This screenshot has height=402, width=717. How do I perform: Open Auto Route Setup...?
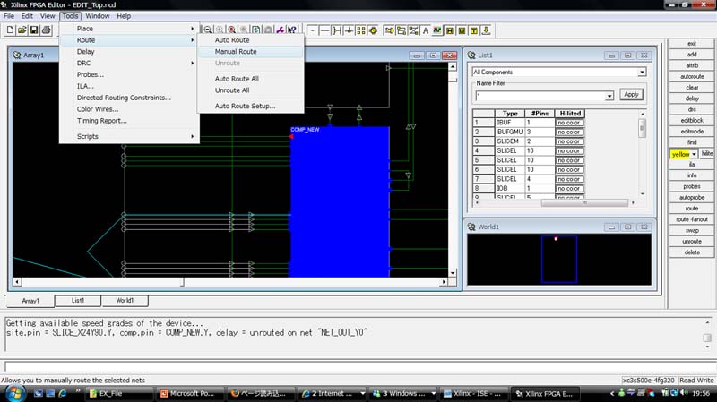pos(245,106)
